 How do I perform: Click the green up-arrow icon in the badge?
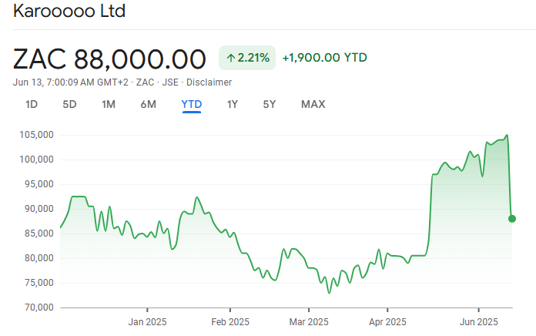[231, 58]
